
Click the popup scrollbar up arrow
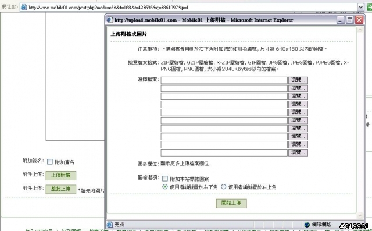(x=360, y=30)
